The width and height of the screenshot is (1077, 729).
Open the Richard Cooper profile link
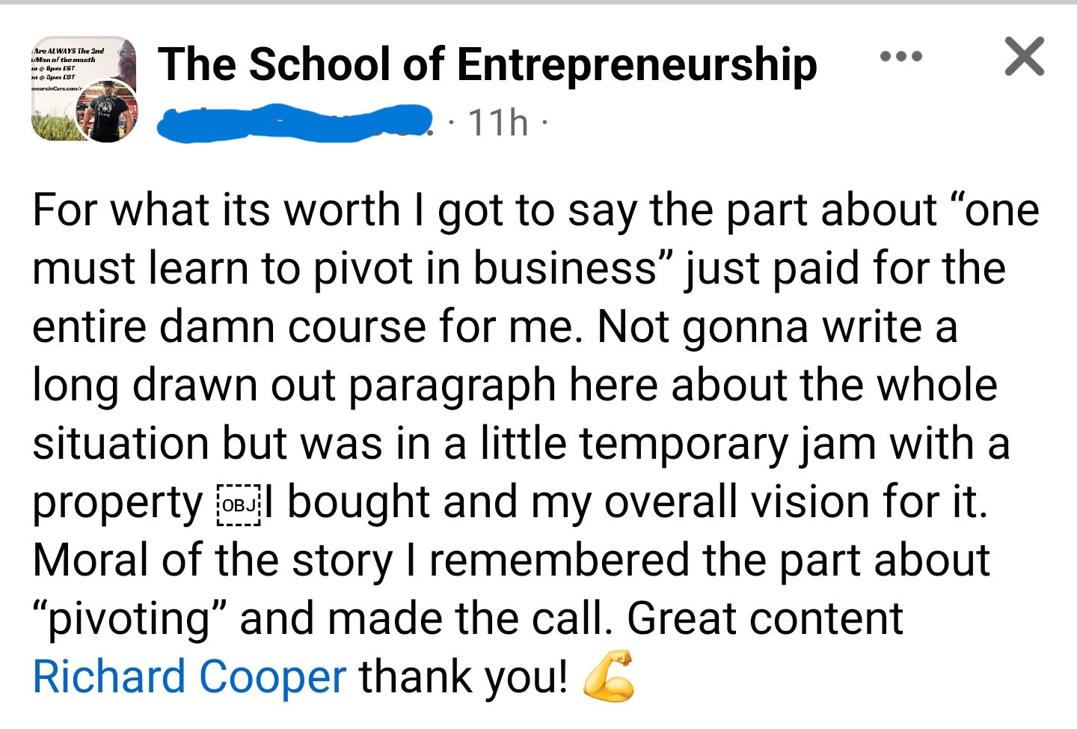189,677
